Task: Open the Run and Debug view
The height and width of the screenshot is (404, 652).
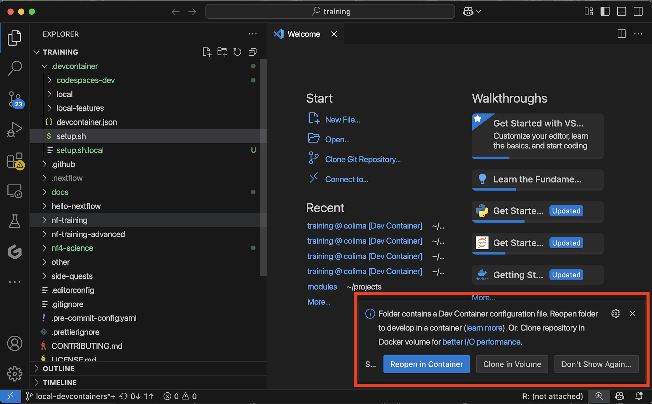Action: (x=15, y=129)
